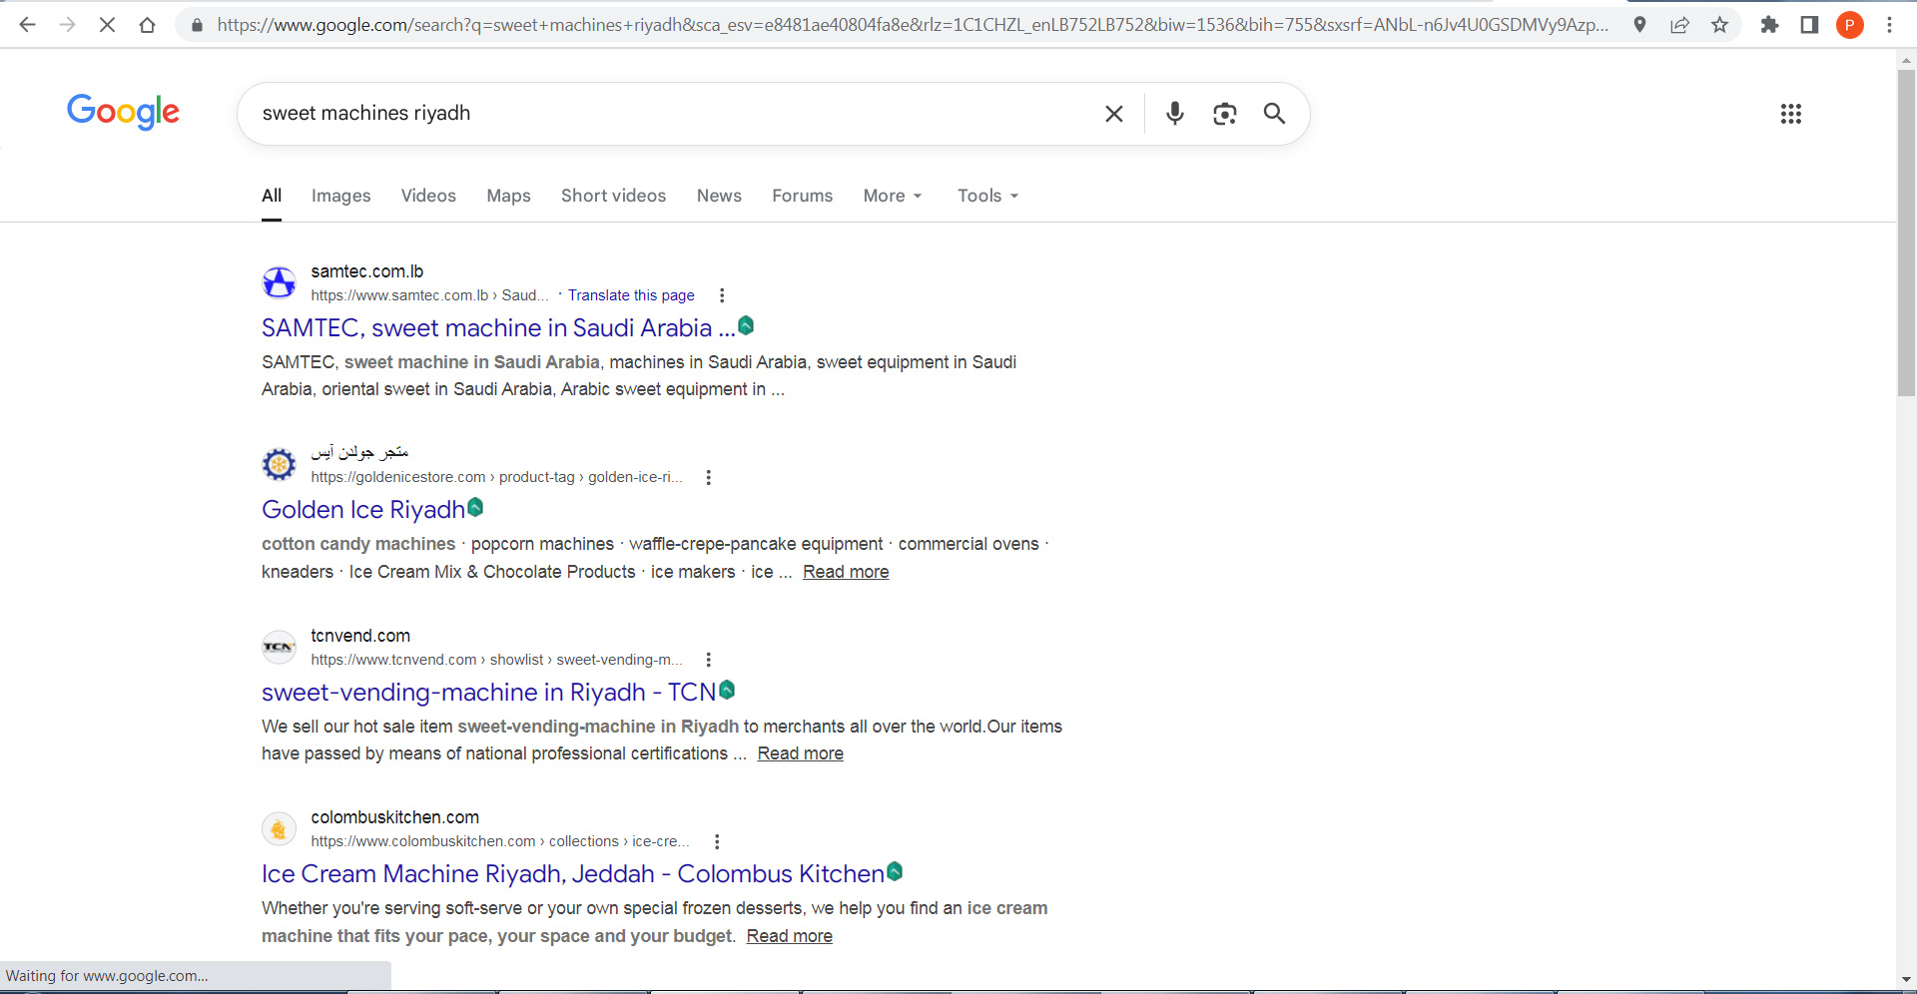Start voice search with the microphone
1917x994 pixels.
[x=1175, y=114]
